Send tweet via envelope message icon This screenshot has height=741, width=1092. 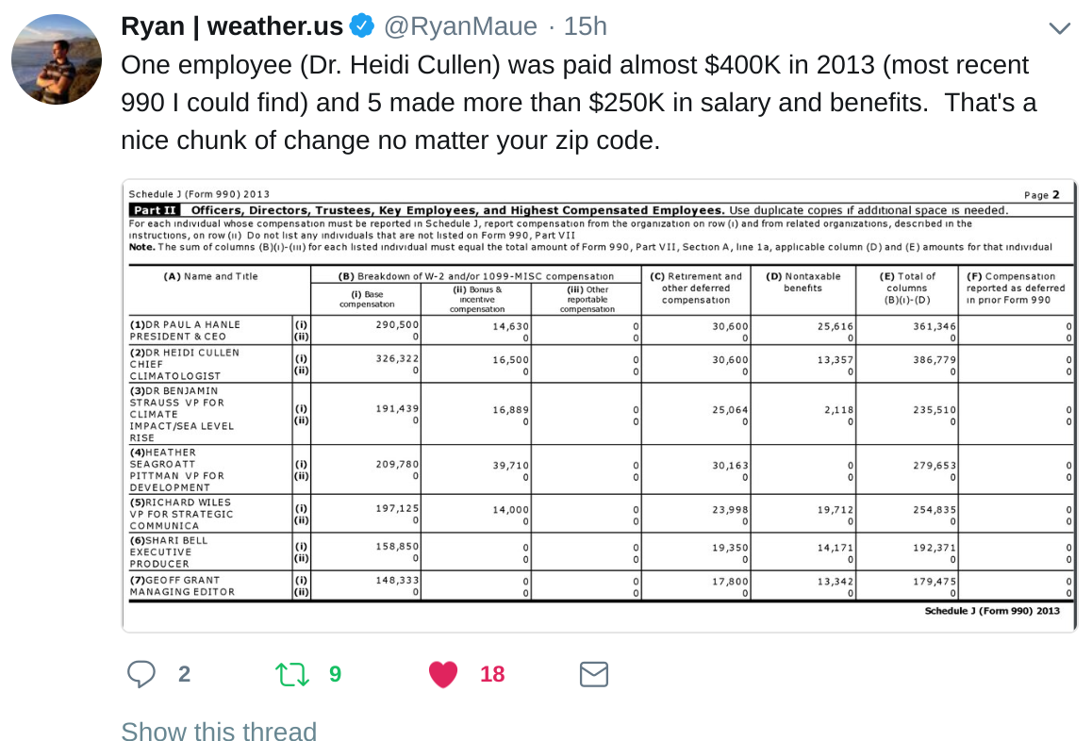click(594, 674)
